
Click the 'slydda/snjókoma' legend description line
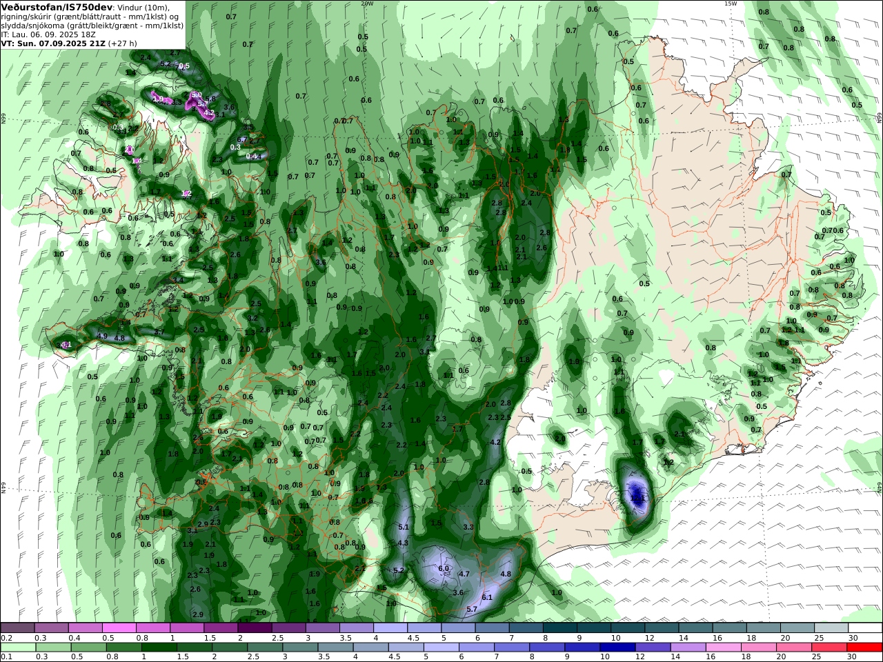92,25
